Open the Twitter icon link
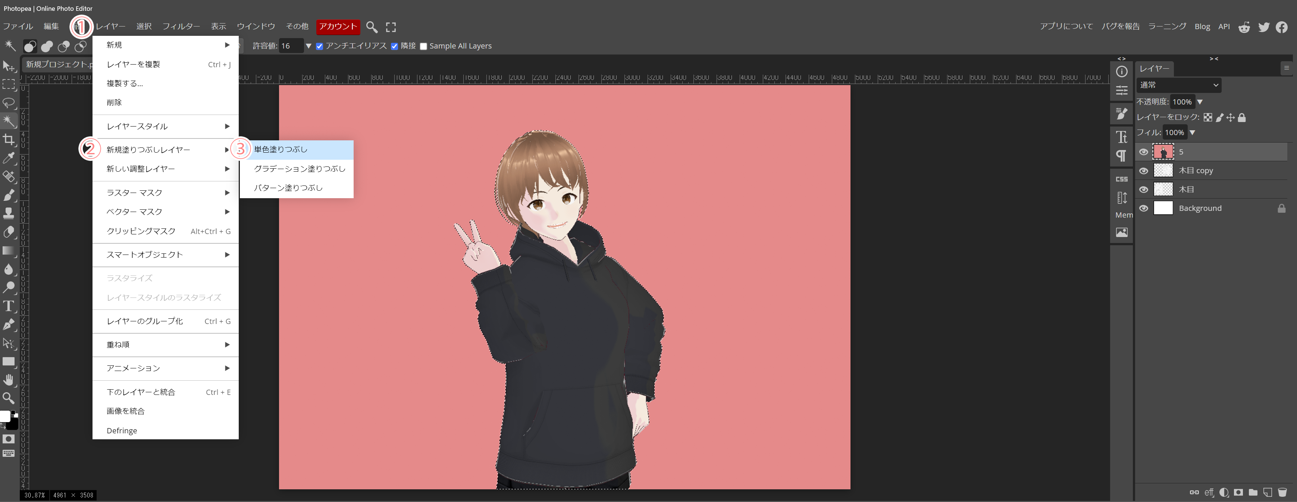This screenshot has width=1297, height=502. pos(1264,27)
